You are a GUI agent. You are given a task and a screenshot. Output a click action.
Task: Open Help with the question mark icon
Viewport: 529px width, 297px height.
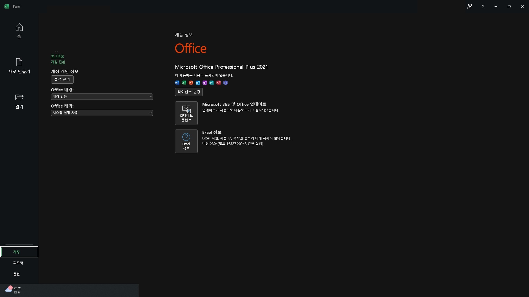point(482,7)
